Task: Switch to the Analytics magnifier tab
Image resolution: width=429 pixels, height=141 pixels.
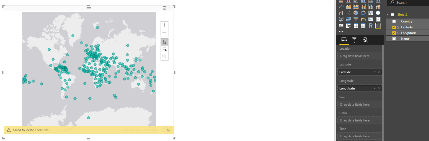Action: (365, 40)
